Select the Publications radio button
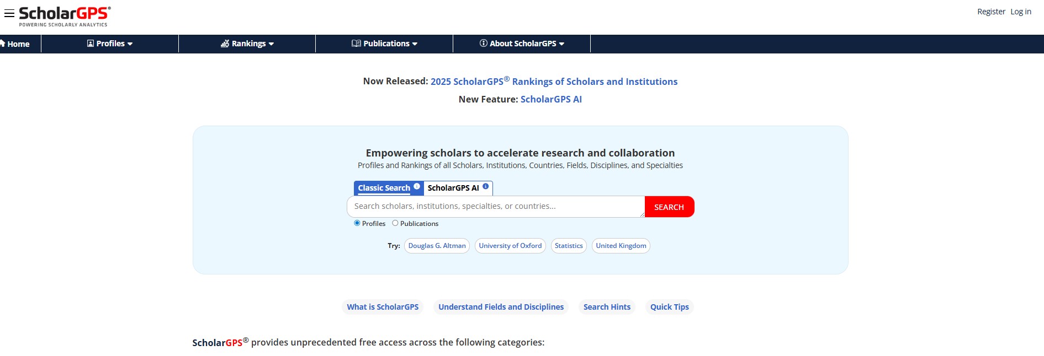The image size is (1044, 356). tap(395, 223)
